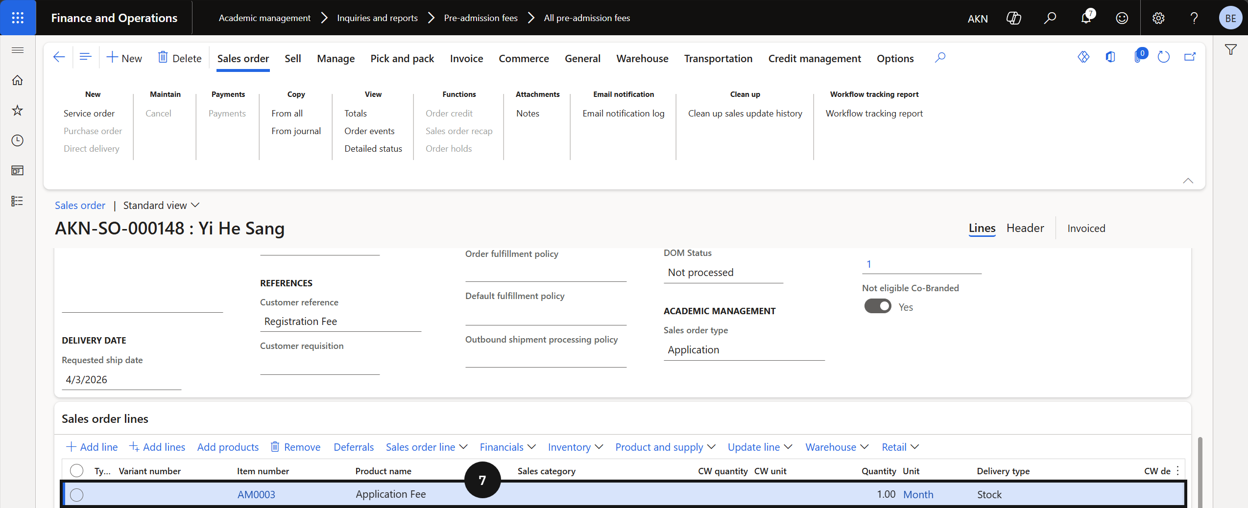Open Financials dropdown menu
This screenshot has width=1248, height=508.
[507, 447]
